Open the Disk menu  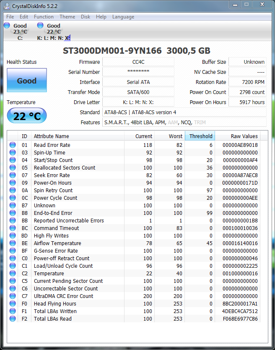coord(86,17)
